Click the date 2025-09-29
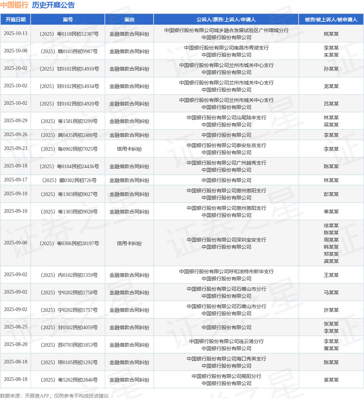364x399 pixels. pyautogui.click(x=16, y=121)
